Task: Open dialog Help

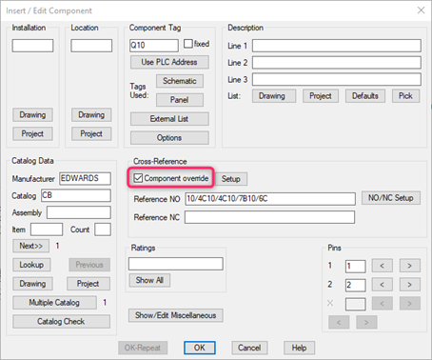Action: (x=299, y=348)
